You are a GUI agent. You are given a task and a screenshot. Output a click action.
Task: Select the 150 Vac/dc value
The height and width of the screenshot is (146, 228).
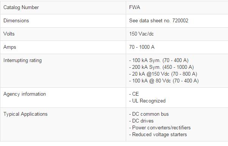click(x=142, y=34)
